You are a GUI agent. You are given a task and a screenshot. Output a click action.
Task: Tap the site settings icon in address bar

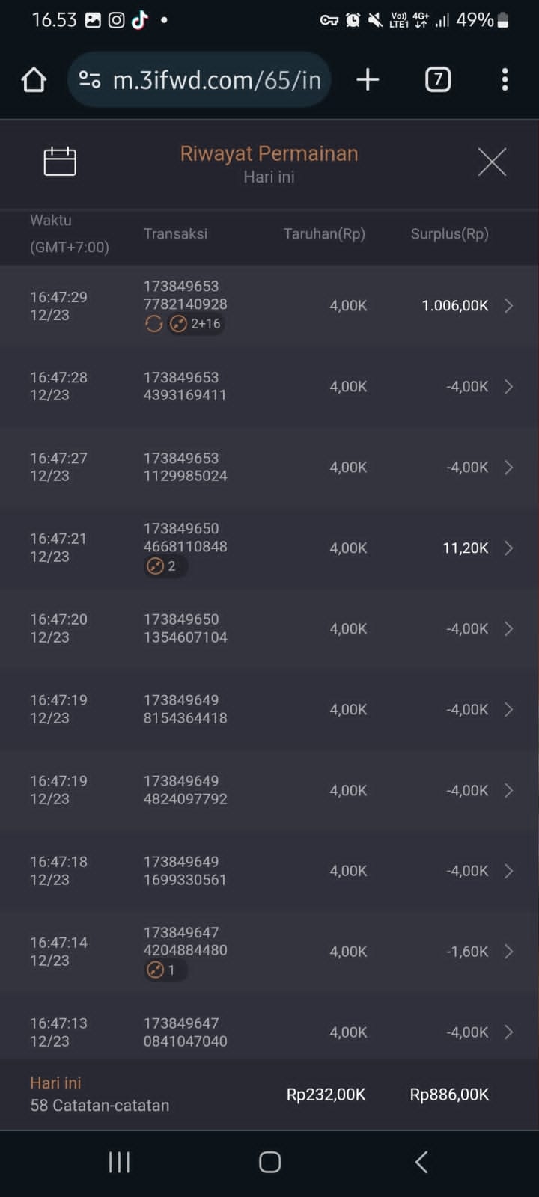click(90, 79)
